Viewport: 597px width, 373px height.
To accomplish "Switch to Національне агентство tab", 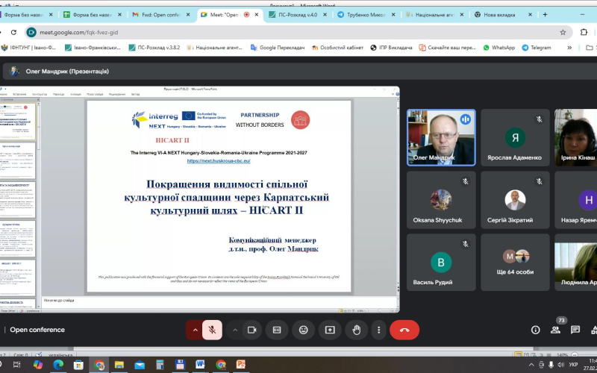I will click(x=434, y=15).
